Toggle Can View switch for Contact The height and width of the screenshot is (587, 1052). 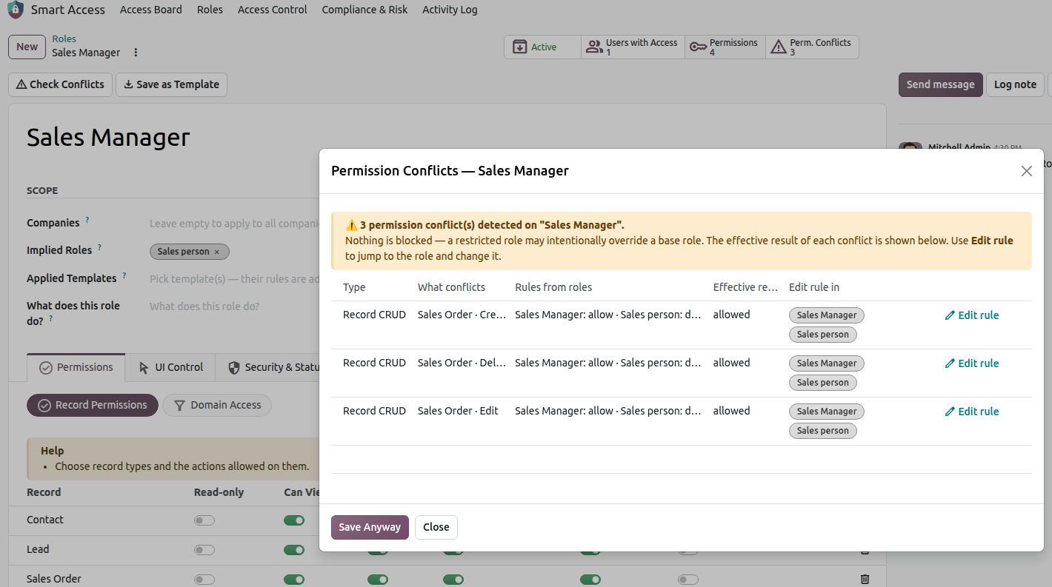pyautogui.click(x=294, y=520)
